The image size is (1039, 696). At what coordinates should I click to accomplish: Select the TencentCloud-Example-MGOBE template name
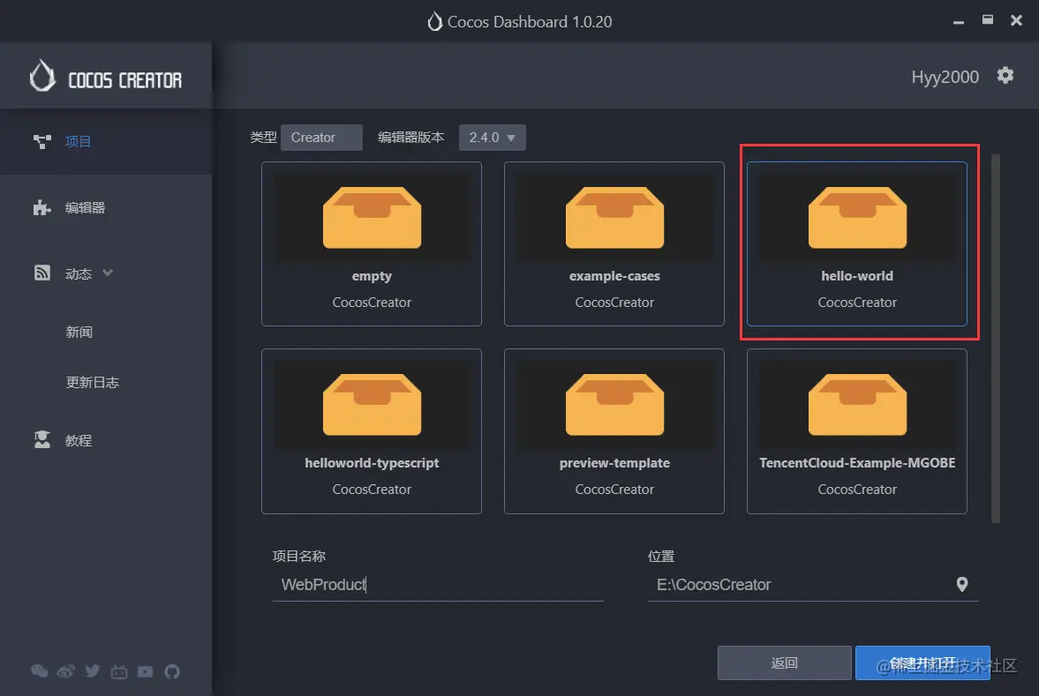857,463
